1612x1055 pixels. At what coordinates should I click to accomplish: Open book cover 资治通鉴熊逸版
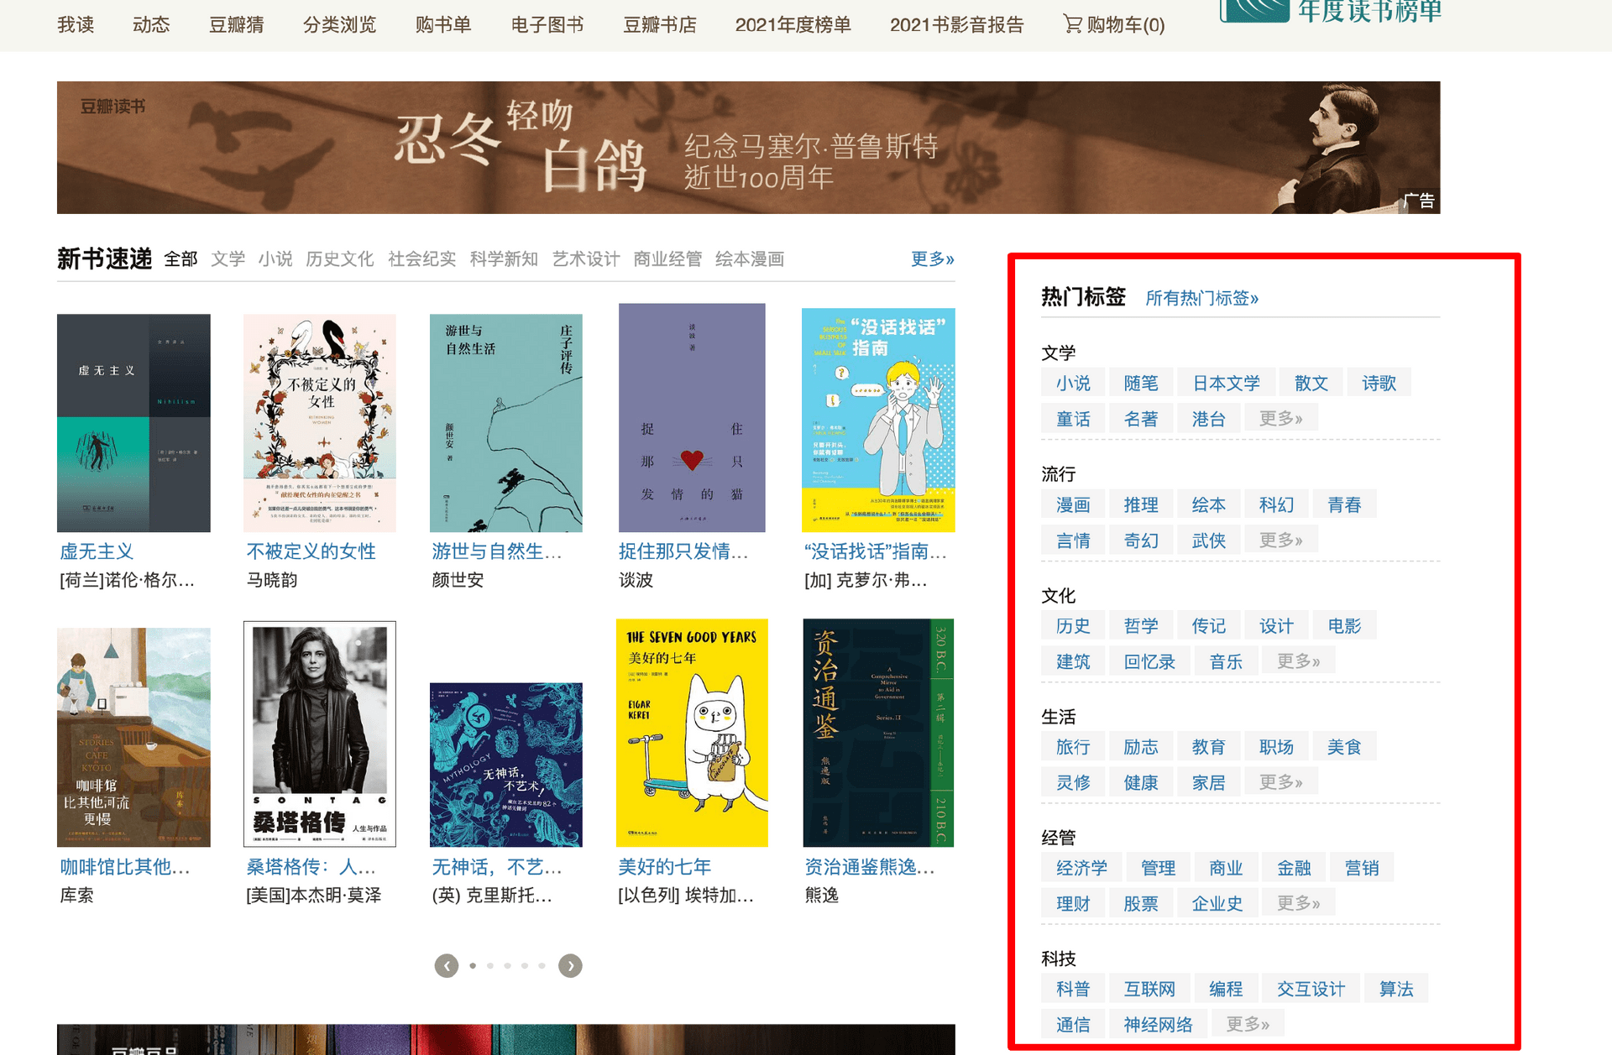877,733
